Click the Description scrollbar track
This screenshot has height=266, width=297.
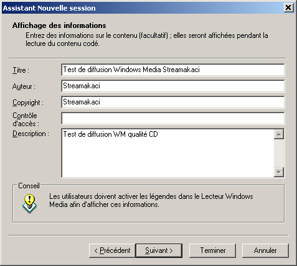(x=279, y=153)
